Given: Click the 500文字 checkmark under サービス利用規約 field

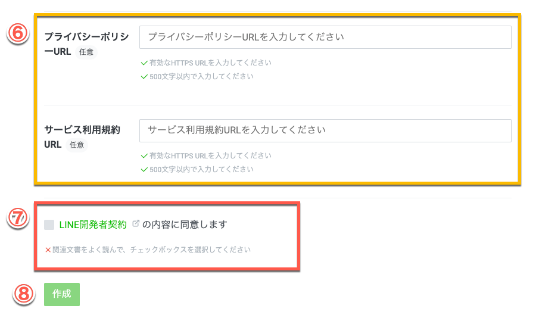Looking at the screenshot, I should coord(144,169).
